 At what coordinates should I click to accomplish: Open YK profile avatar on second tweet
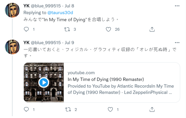(12, 47)
